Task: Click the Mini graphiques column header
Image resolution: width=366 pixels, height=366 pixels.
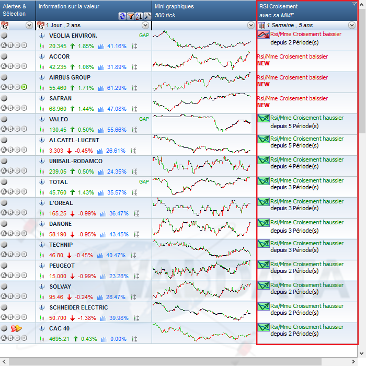Action: (x=204, y=10)
